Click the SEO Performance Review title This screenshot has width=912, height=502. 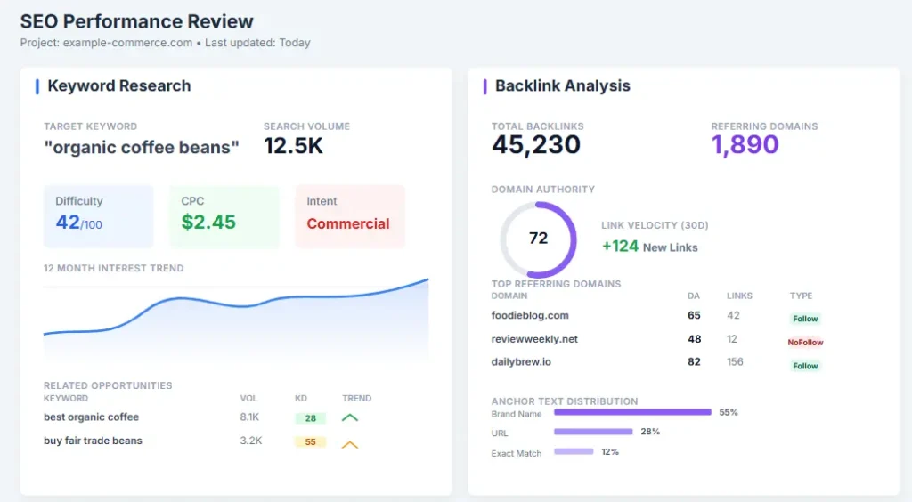tap(136, 21)
